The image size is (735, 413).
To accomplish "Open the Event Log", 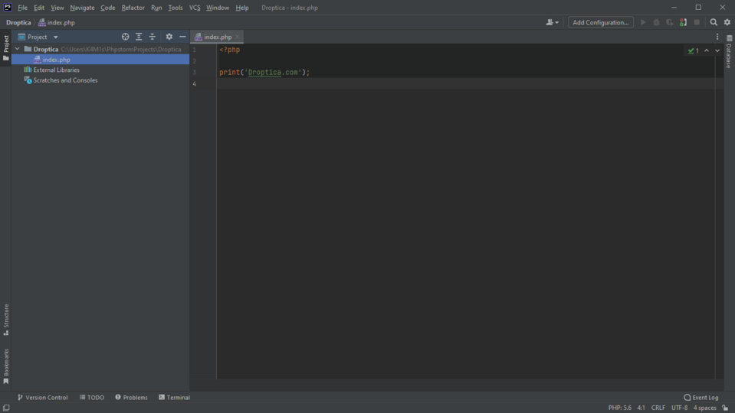I will 701,397.
